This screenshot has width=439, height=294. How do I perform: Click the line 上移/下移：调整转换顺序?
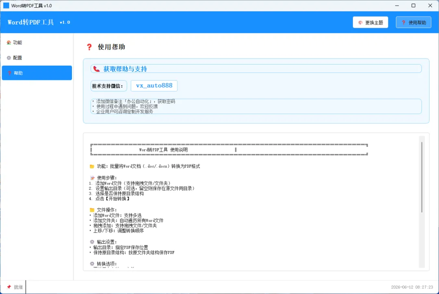coord(118,231)
